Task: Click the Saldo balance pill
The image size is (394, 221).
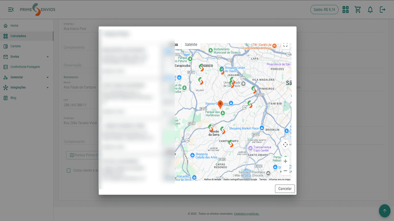Action: pyautogui.click(x=324, y=9)
